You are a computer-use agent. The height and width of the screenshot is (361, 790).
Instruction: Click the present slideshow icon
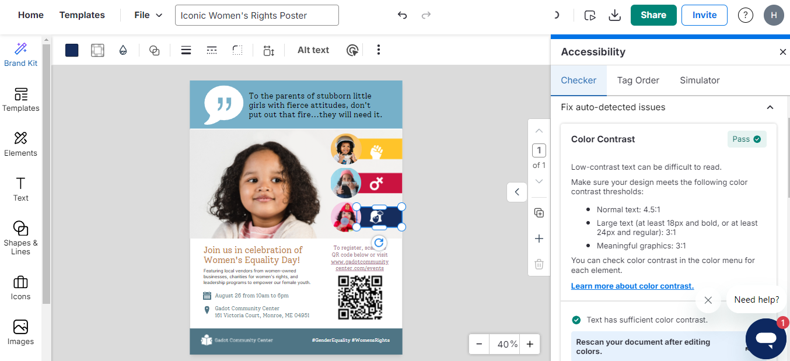click(590, 15)
